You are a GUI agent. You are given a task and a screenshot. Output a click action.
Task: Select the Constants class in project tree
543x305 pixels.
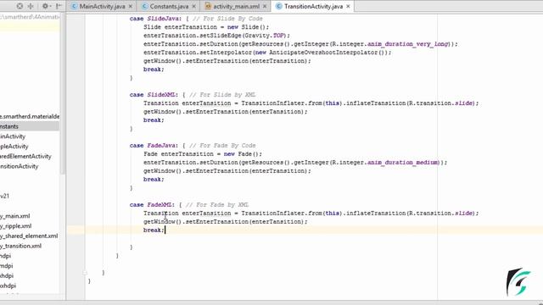tap(30, 126)
